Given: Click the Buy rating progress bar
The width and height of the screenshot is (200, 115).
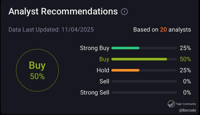Looking at the screenshot, I should click(139, 59).
